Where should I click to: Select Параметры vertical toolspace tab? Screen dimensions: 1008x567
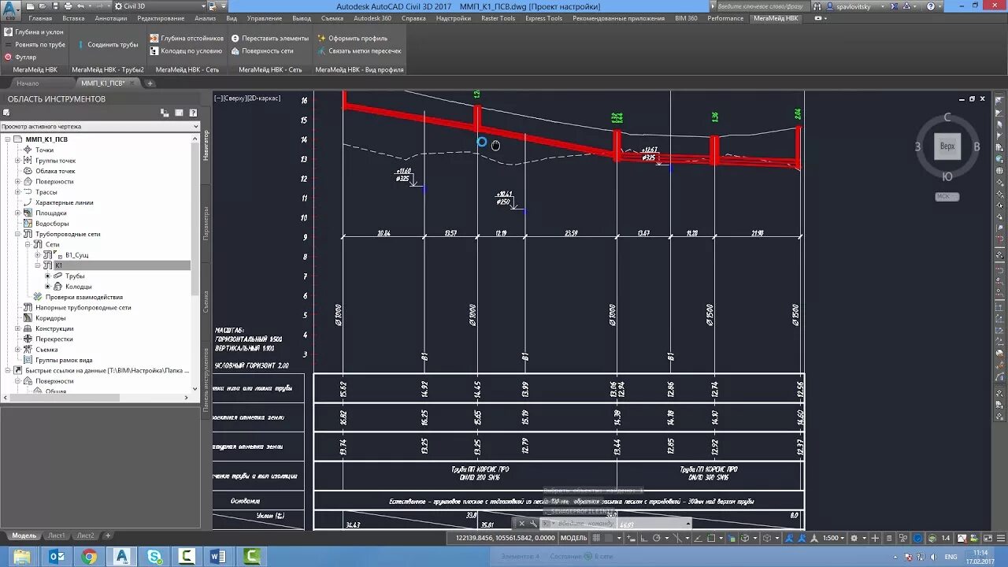click(206, 224)
